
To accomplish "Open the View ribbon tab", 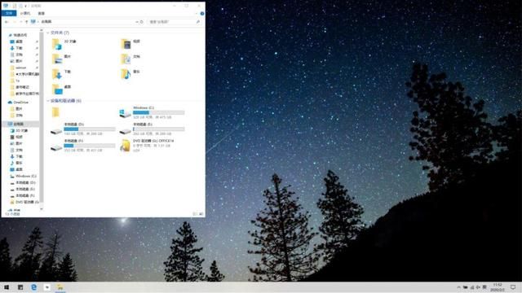I will pyautogui.click(x=42, y=13).
